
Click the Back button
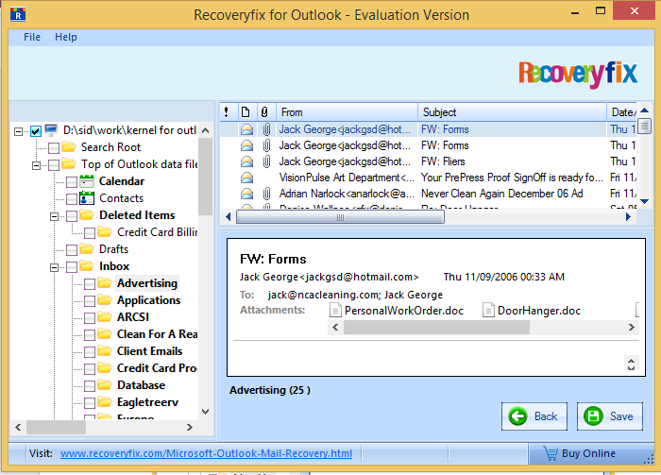(534, 416)
